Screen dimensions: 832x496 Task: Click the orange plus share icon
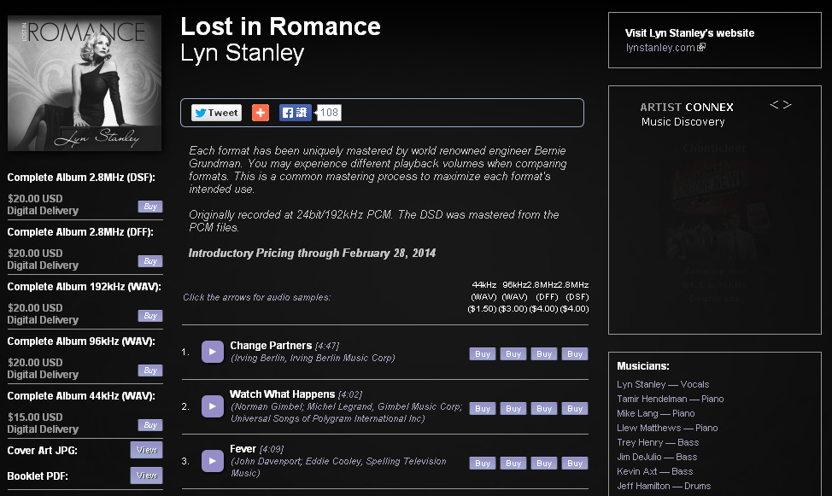coord(260,113)
